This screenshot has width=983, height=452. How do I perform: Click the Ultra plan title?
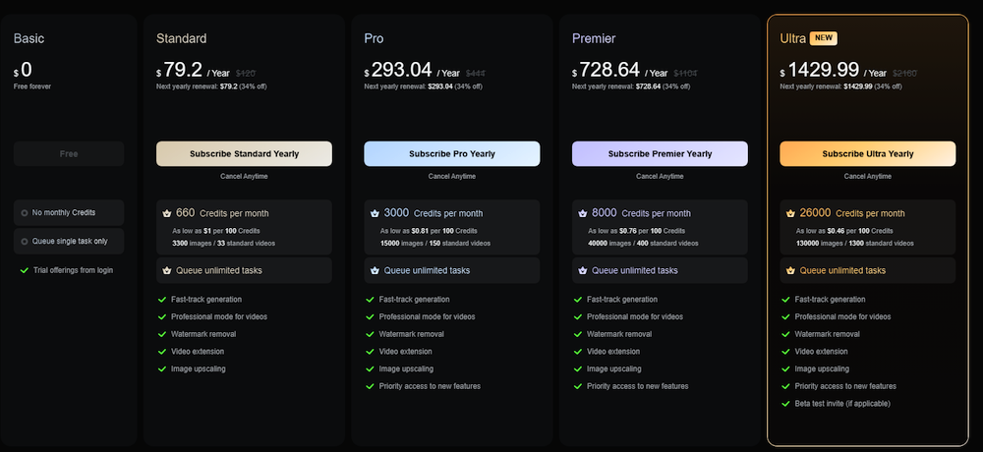tap(792, 39)
